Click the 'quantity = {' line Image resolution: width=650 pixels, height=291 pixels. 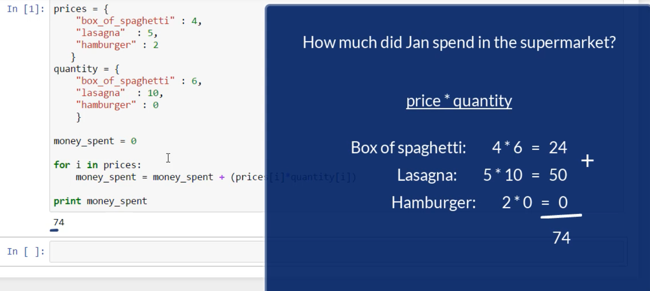86,69
